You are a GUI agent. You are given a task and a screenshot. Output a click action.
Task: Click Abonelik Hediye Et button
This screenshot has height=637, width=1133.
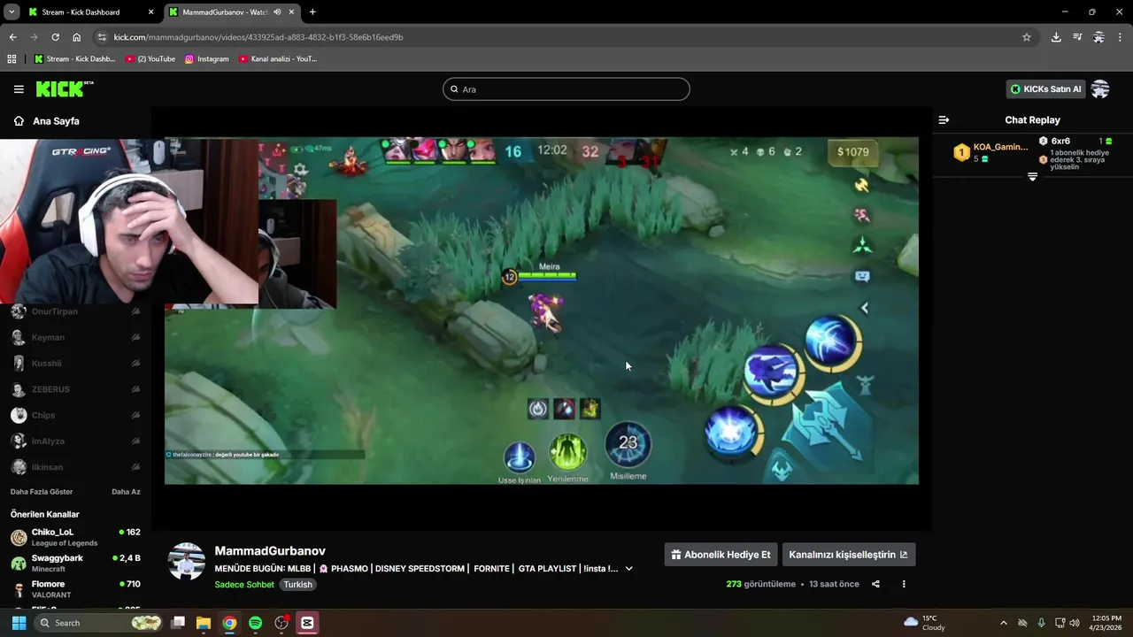click(721, 555)
